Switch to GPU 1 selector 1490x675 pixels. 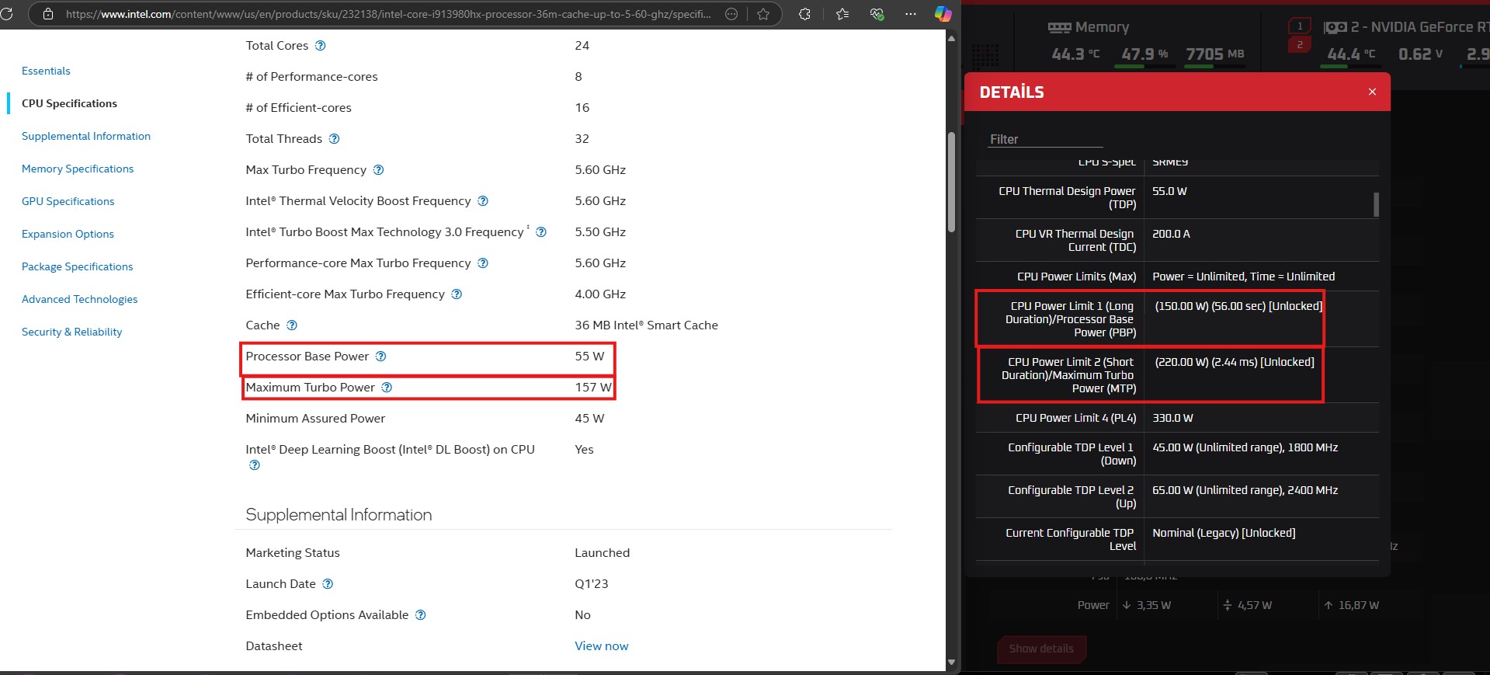click(1300, 26)
